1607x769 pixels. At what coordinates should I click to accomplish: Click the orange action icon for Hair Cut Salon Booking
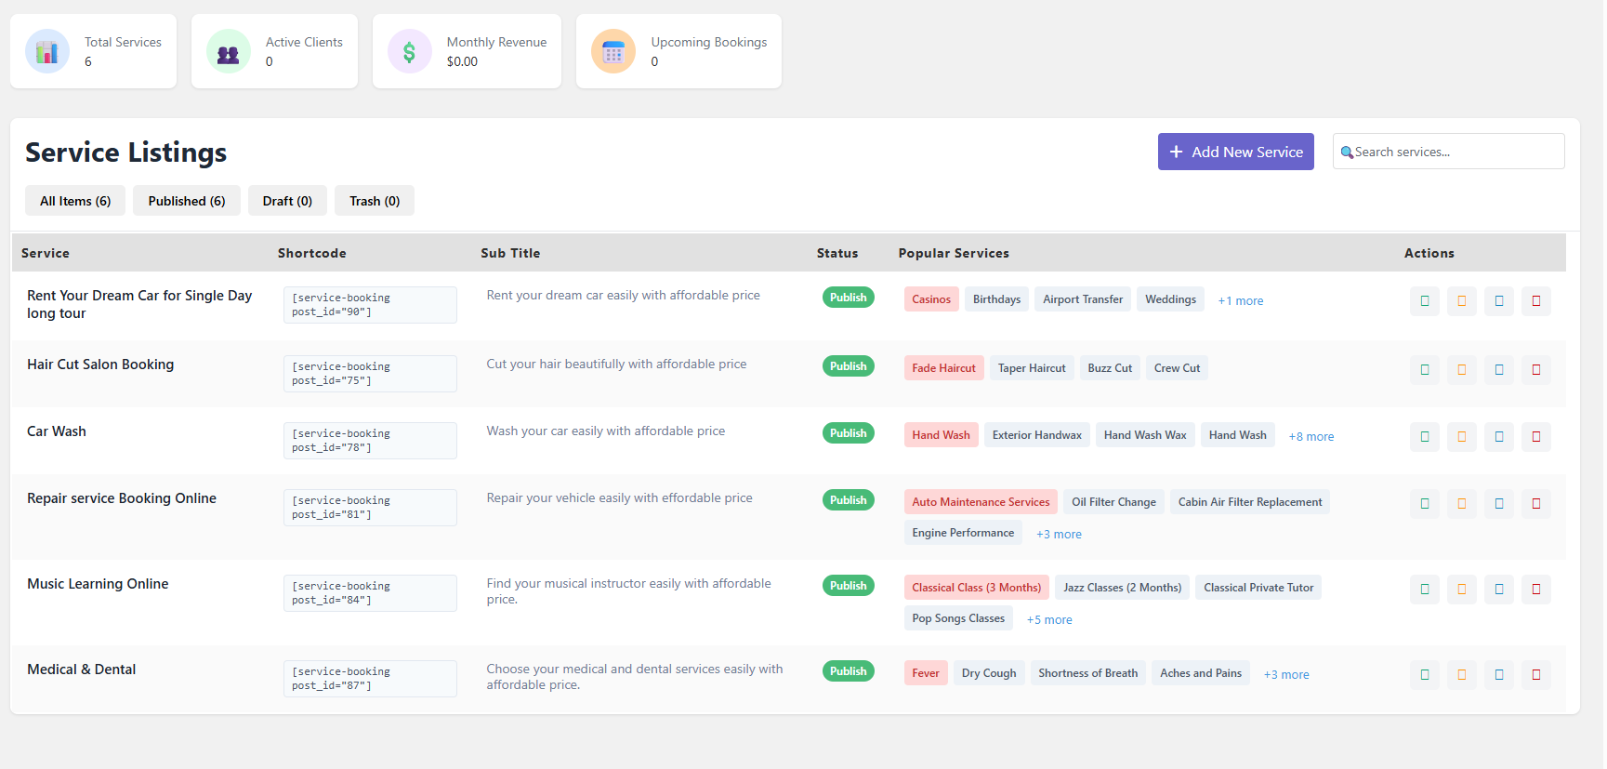click(1461, 369)
